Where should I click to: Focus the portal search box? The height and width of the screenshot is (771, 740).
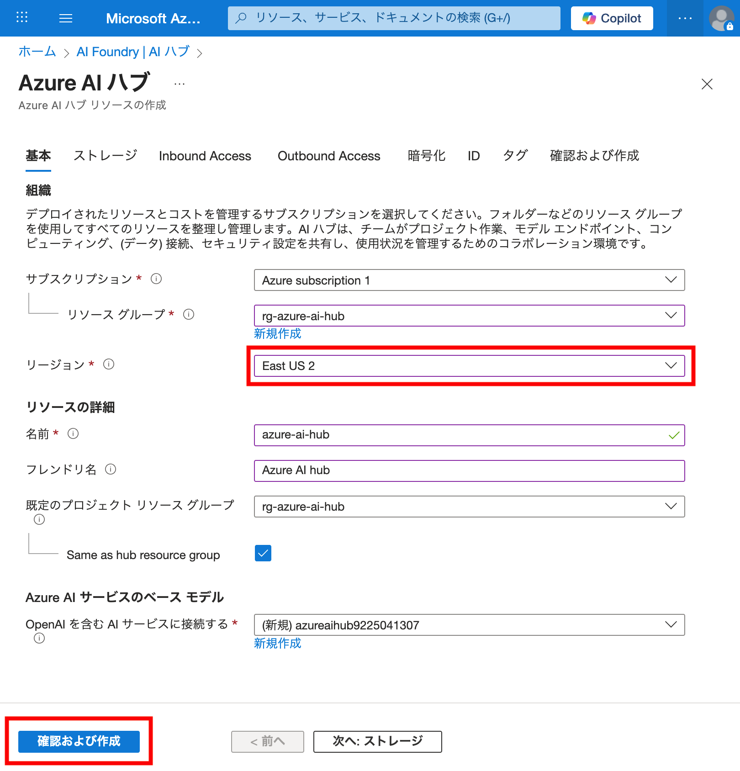pos(394,18)
